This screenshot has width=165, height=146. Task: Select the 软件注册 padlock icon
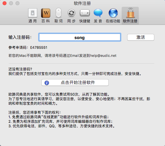130,13
